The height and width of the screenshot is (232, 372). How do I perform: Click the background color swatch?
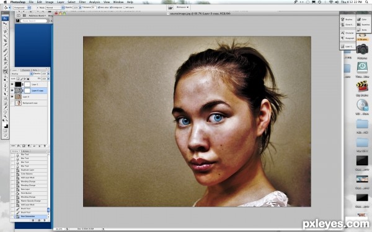coord(6,126)
